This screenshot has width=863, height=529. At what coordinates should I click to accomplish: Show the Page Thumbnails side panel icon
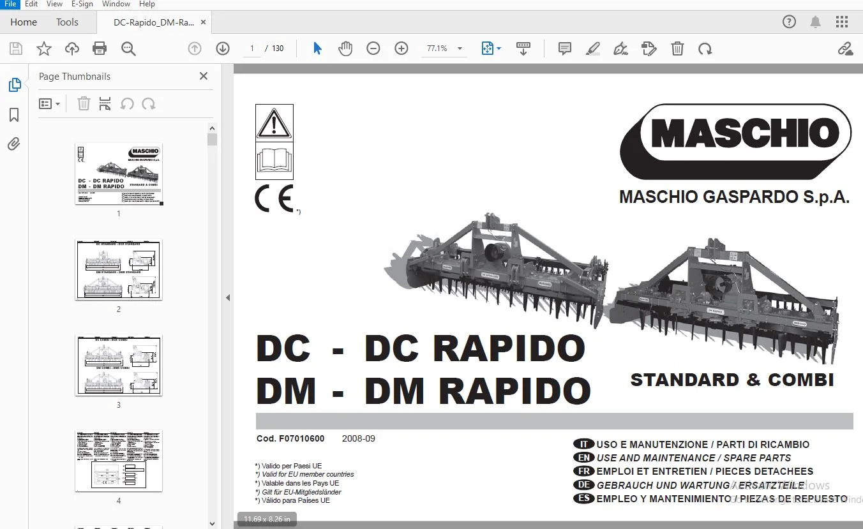click(14, 85)
